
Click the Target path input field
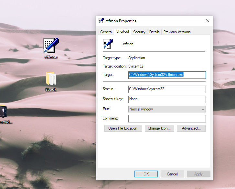(x=167, y=75)
